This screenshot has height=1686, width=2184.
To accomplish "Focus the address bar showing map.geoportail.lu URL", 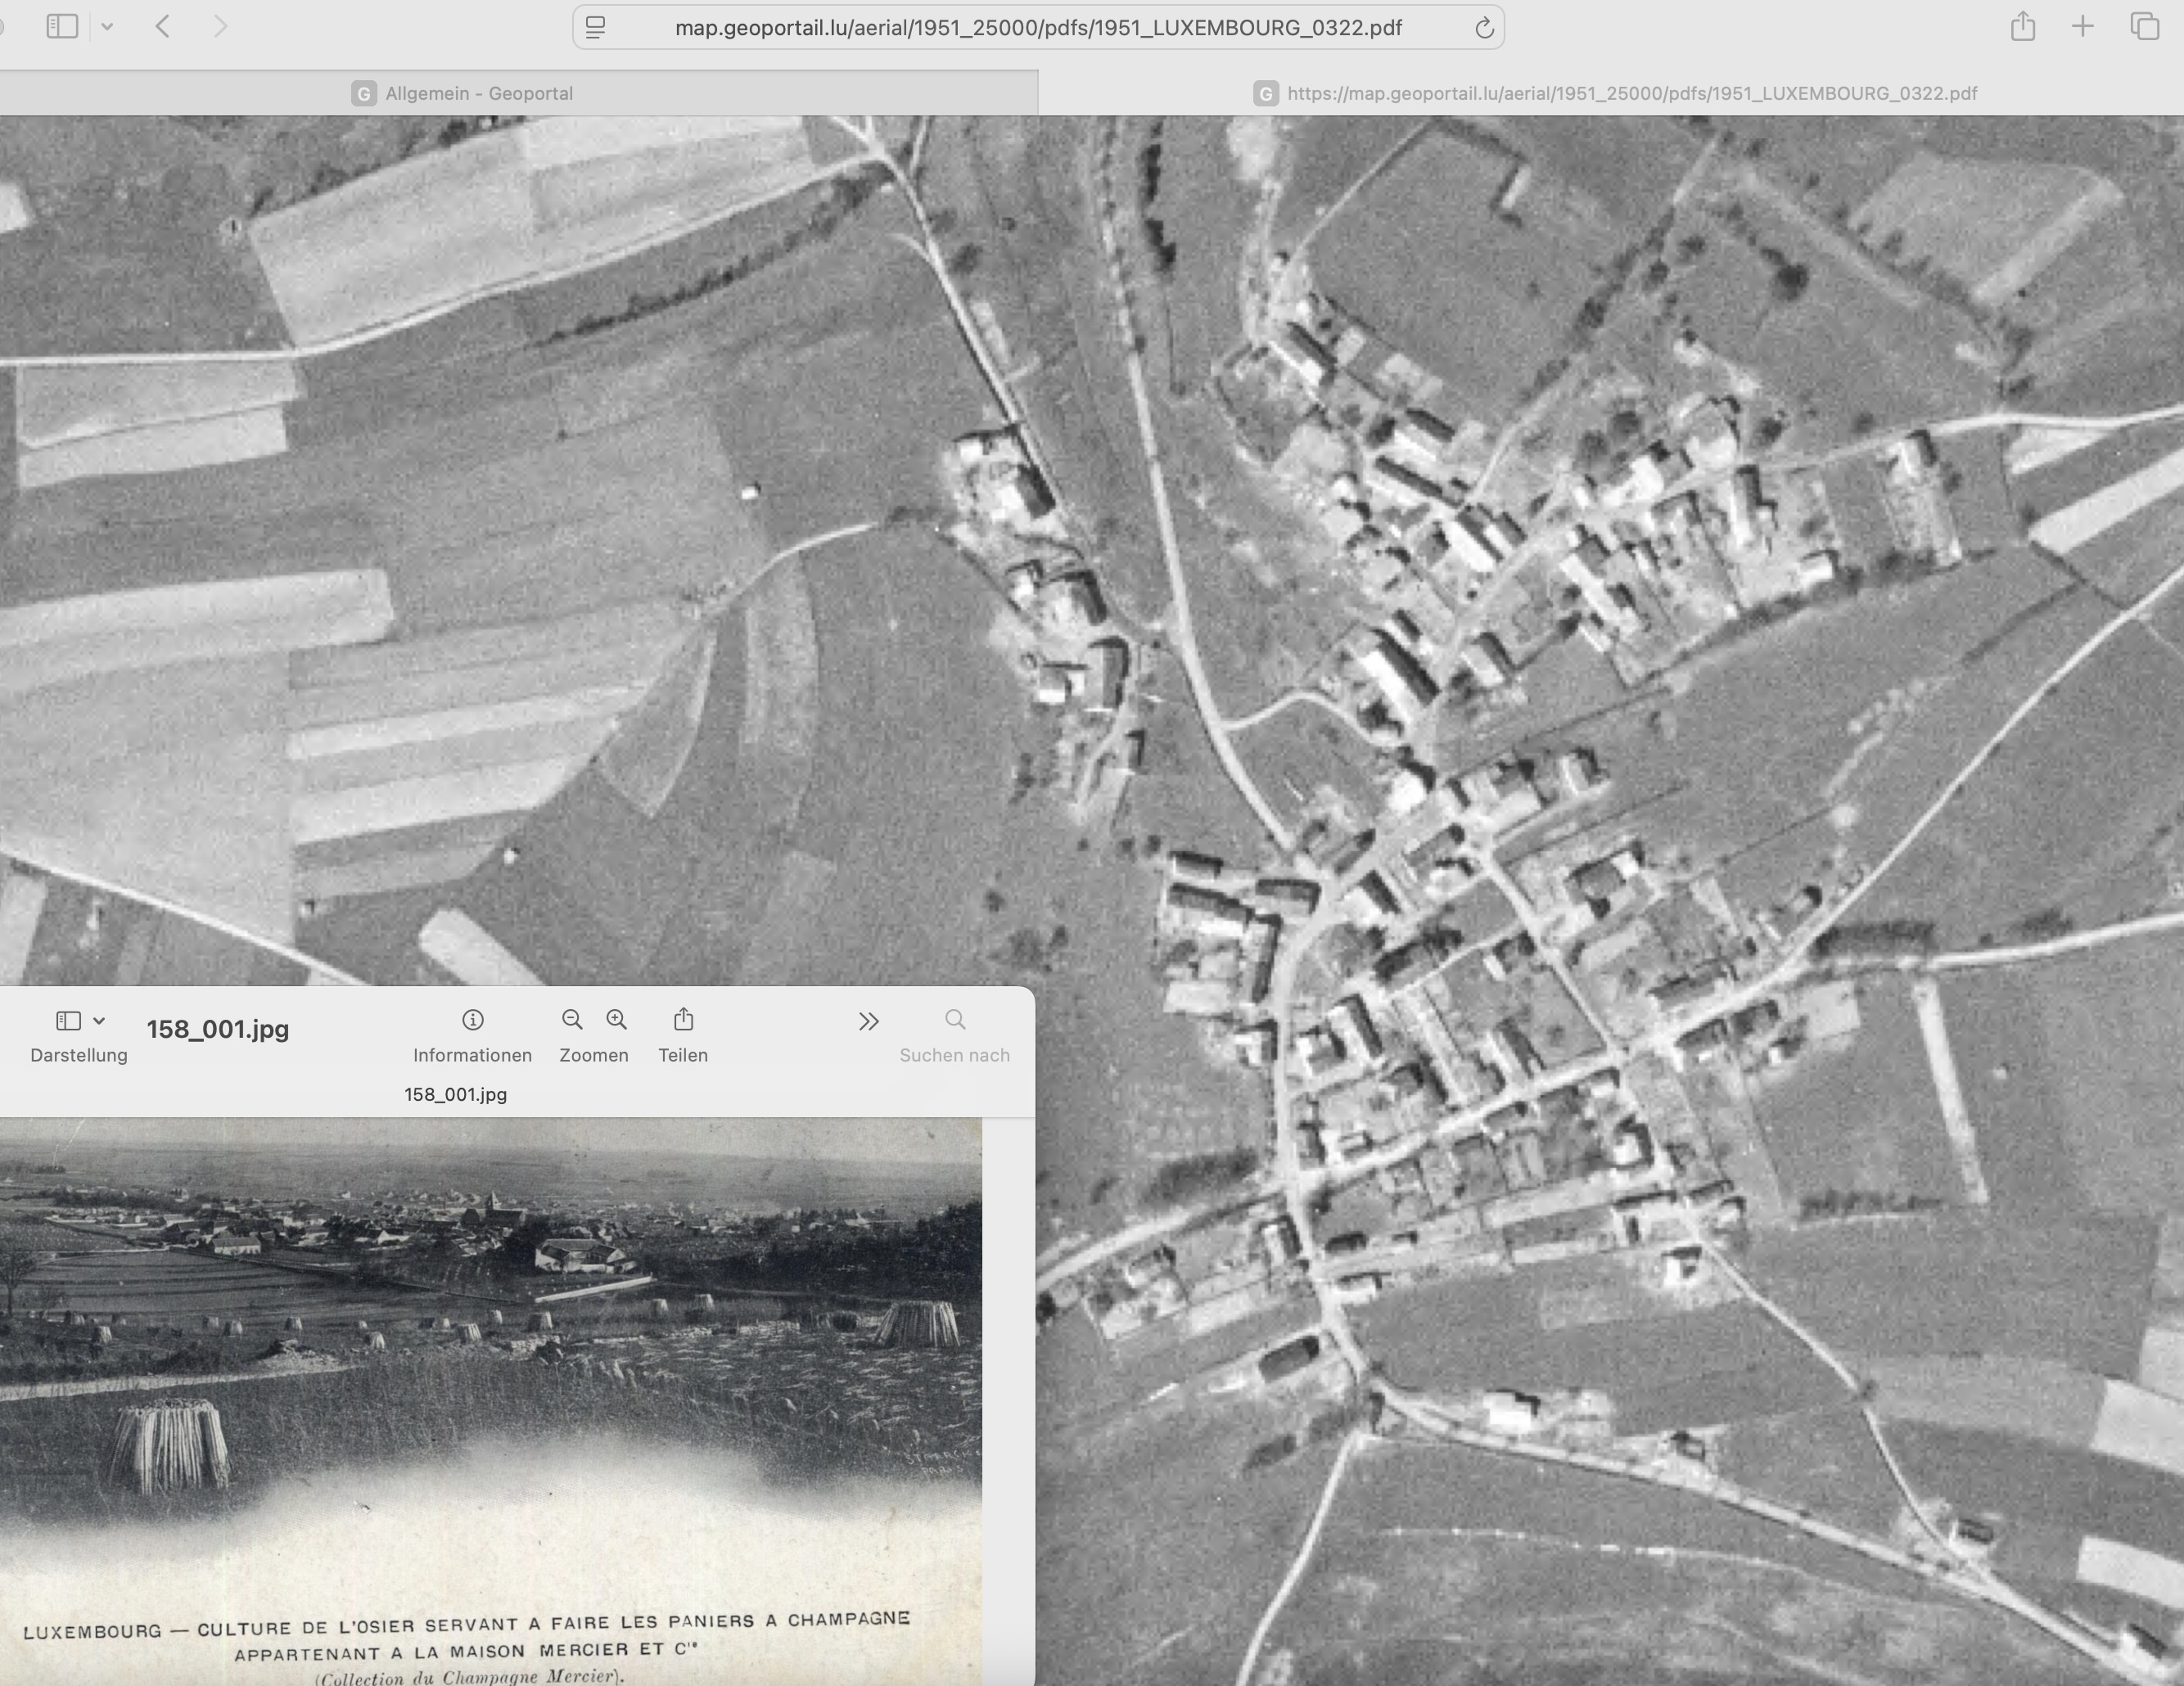I will [x=1038, y=27].
